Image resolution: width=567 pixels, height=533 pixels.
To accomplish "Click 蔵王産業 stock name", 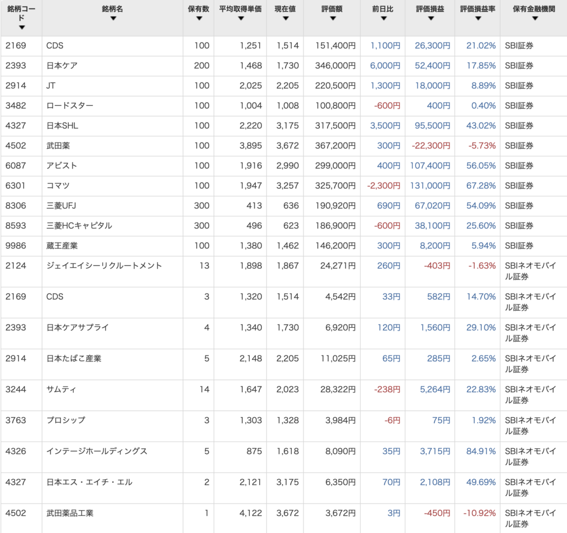I will point(62,246).
